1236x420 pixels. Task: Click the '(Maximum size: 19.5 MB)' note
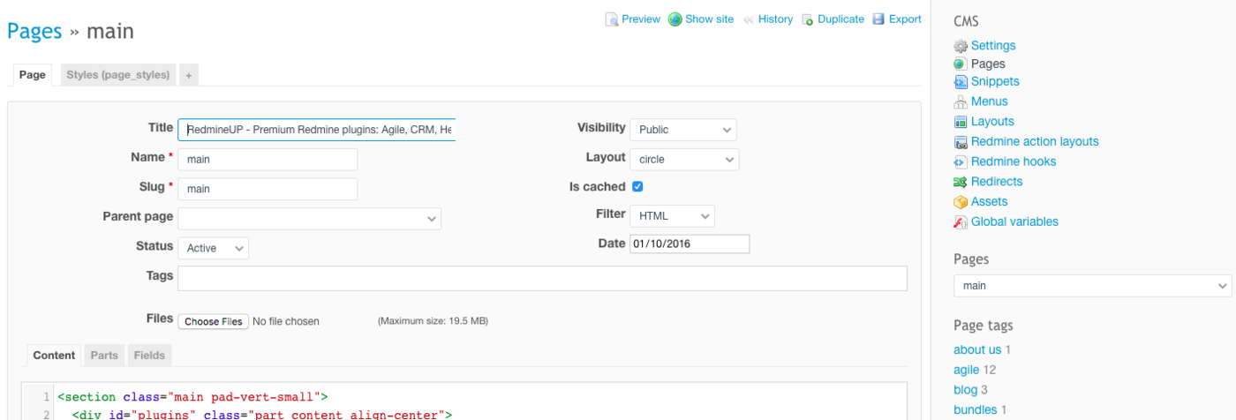(433, 321)
